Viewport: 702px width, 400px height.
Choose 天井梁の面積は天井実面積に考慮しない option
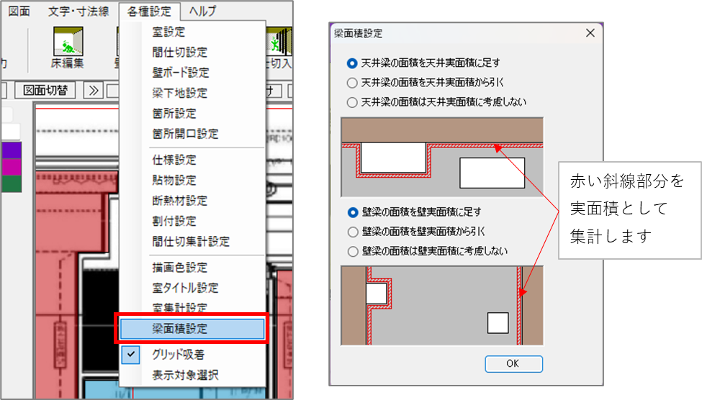[352, 102]
